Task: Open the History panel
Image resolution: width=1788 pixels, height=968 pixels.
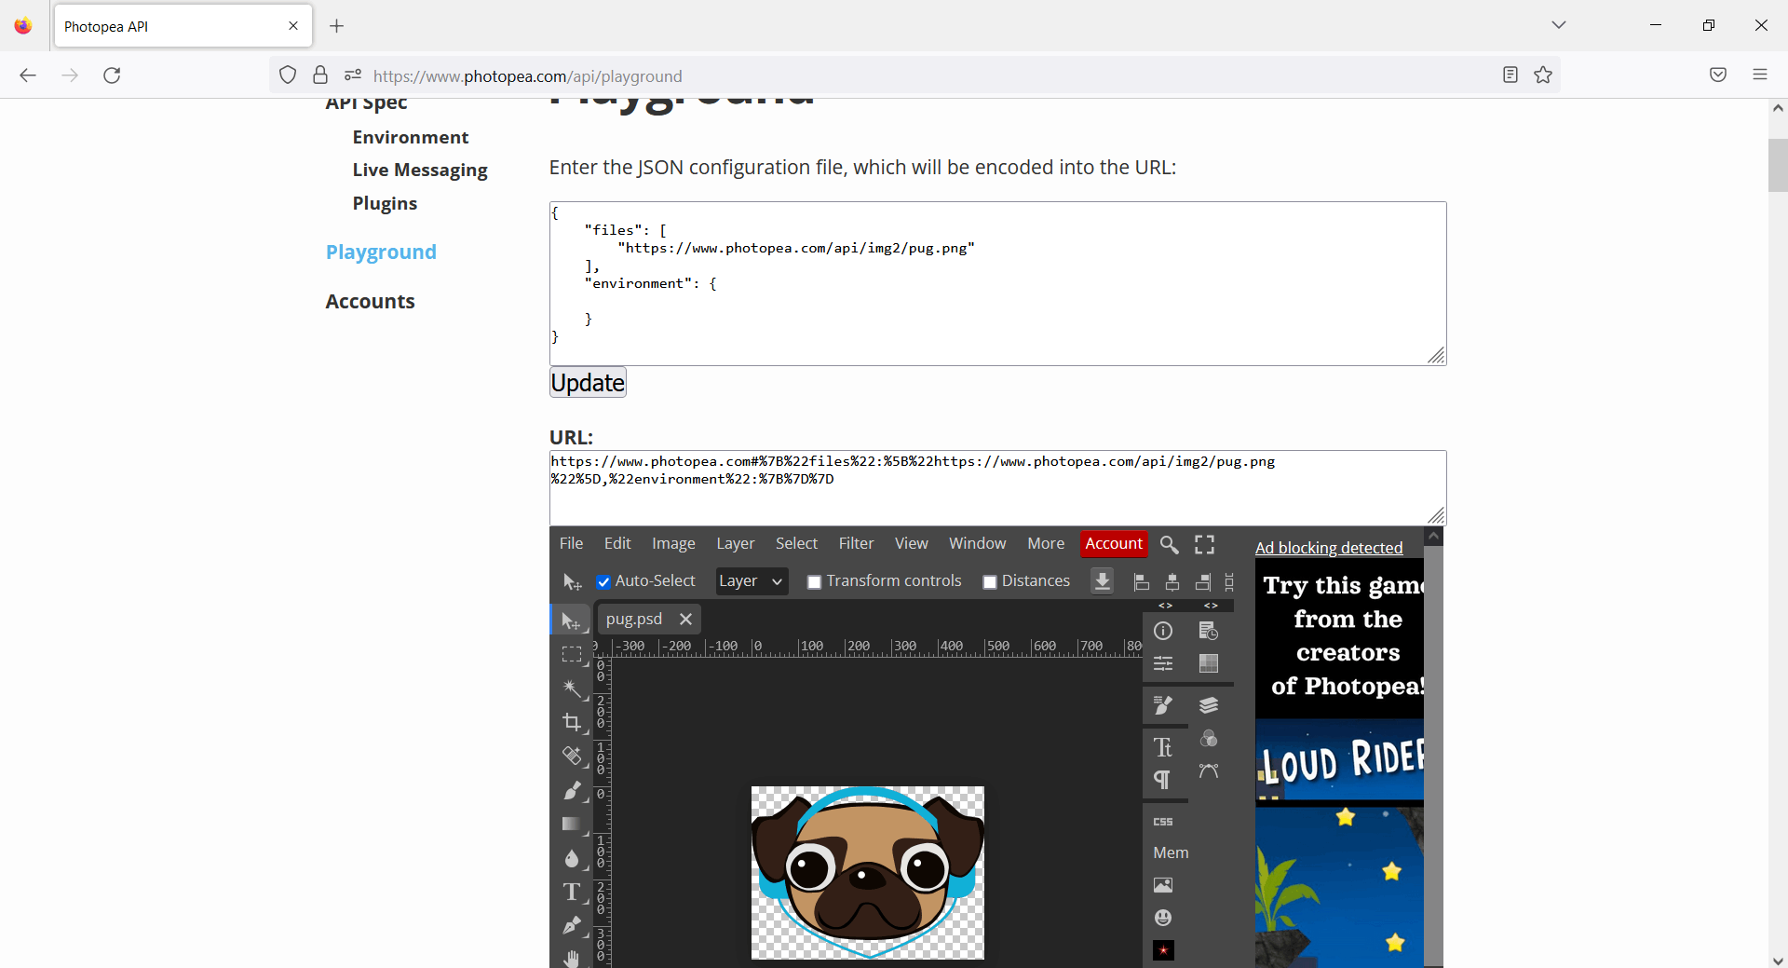Action: 1208,631
